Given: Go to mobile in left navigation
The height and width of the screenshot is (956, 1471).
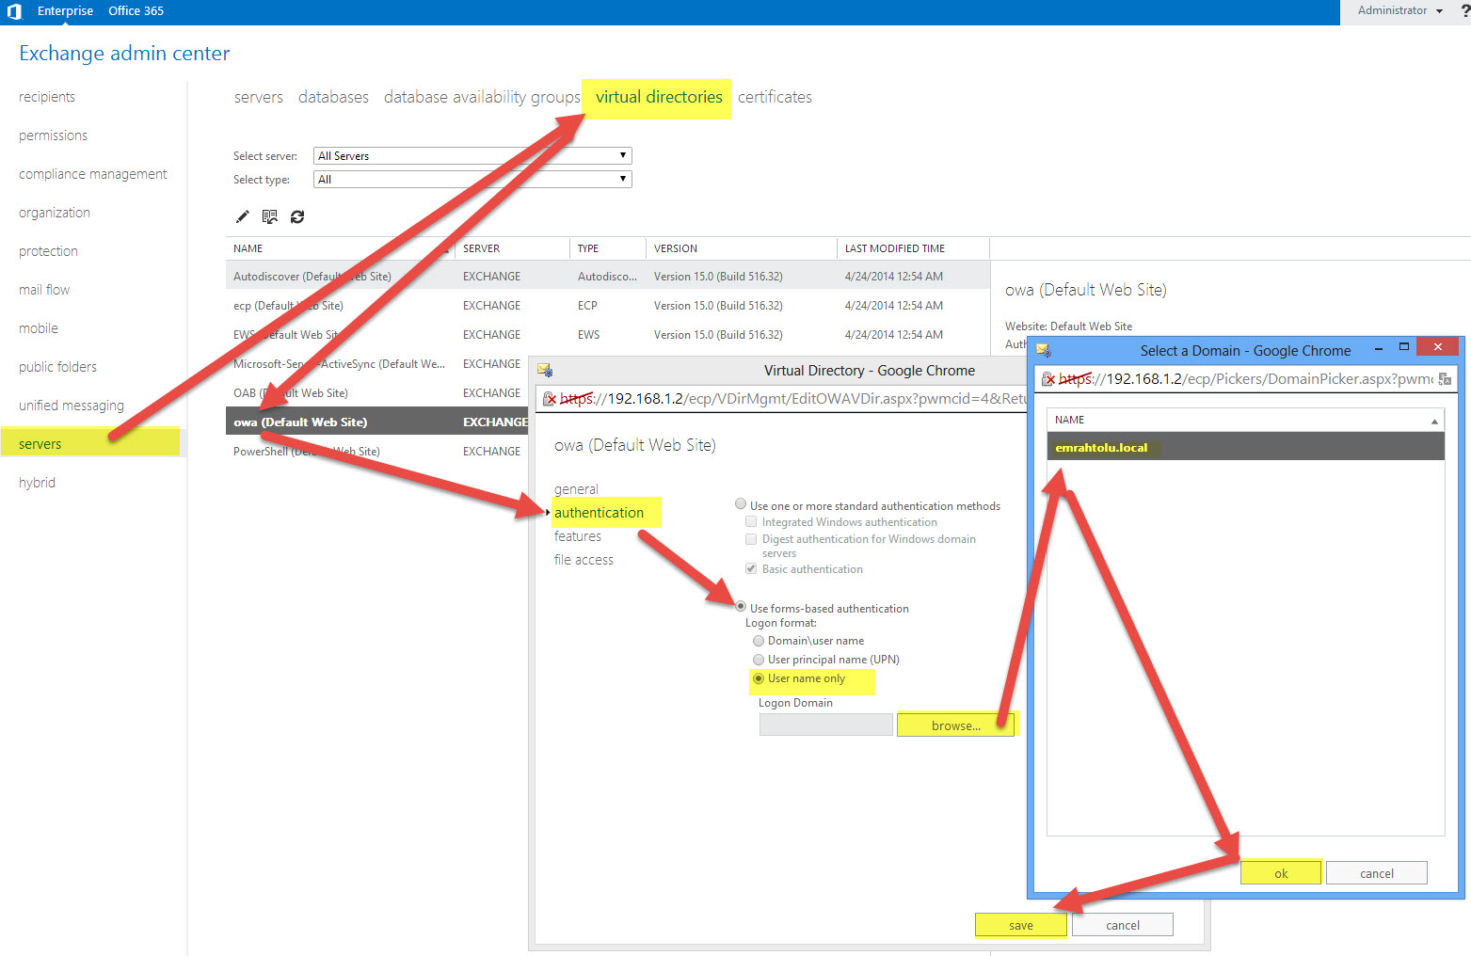Looking at the screenshot, I should point(39,328).
